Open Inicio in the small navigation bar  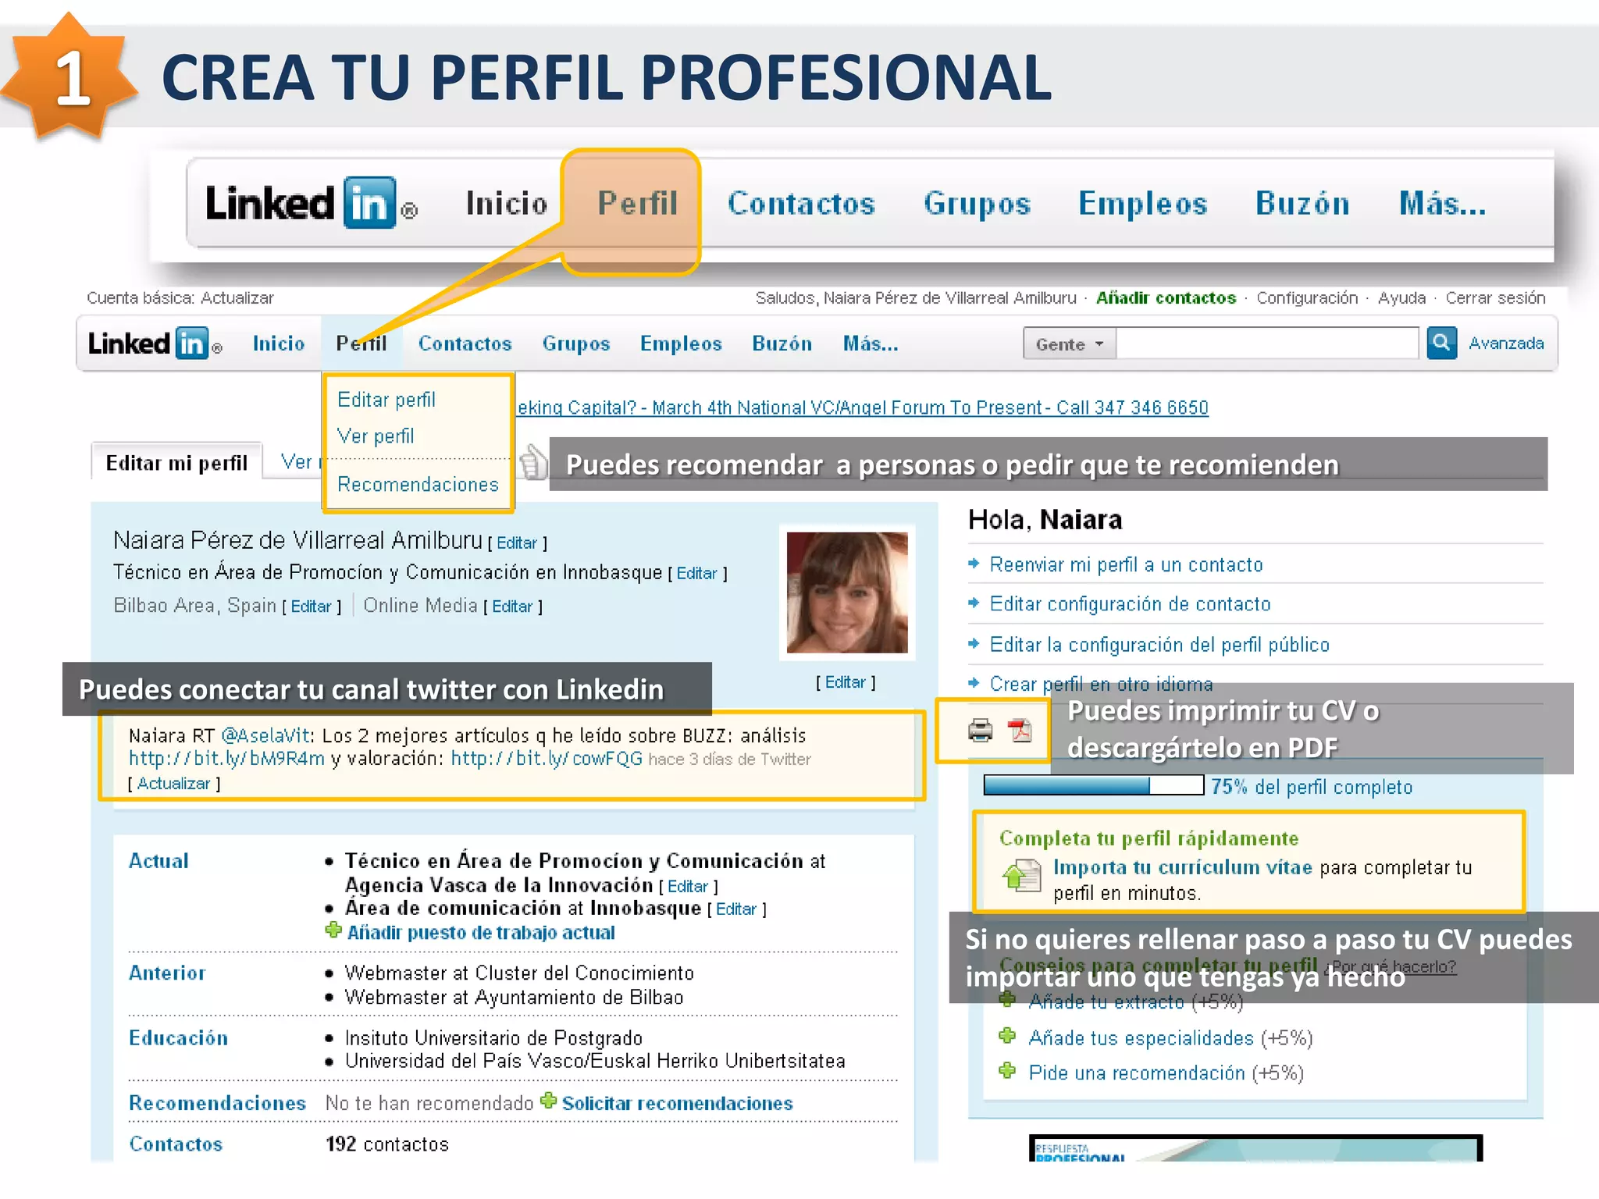[279, 343]
